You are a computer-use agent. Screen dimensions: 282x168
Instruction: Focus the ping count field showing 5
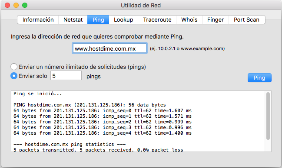[x=66, y=76]
